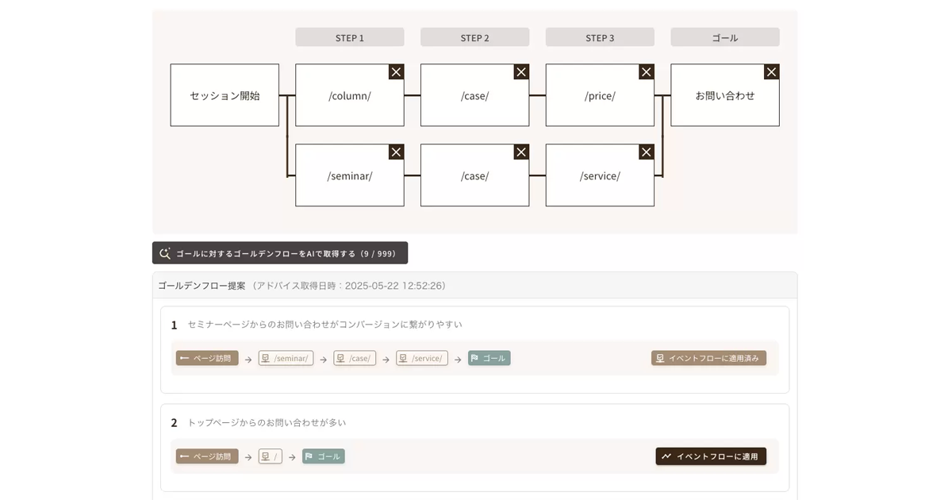
Task: Select the STEP 1 header label
Action: click(350, 37)
